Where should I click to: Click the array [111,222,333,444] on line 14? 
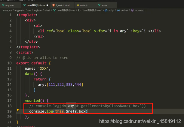pos(65,84)
